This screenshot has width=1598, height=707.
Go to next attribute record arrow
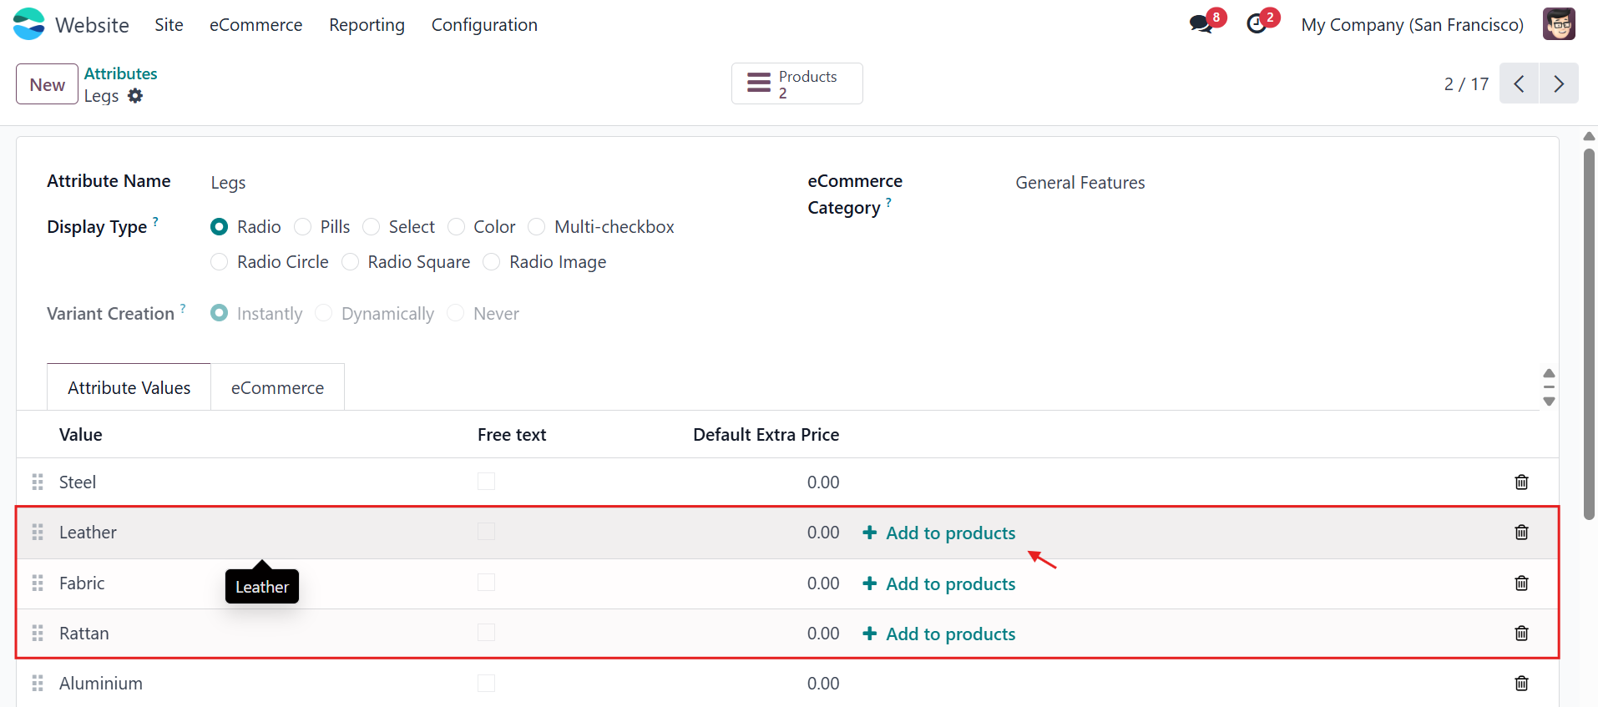(1559, 83)
